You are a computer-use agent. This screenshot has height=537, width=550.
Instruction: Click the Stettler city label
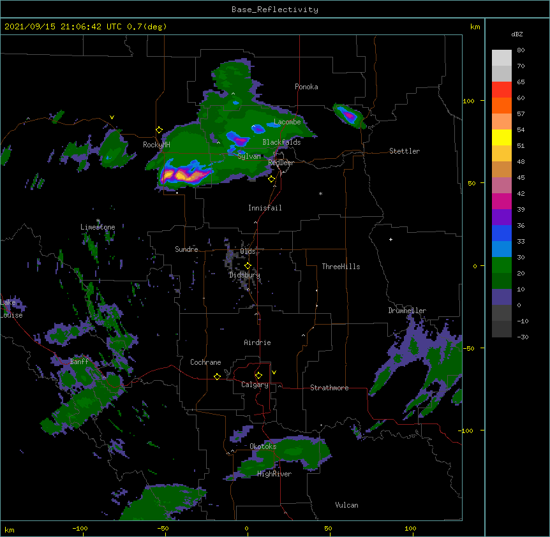click(x=405, y=151)
